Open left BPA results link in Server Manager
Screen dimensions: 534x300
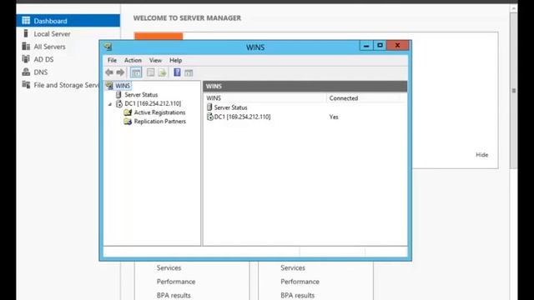[174, 295]
